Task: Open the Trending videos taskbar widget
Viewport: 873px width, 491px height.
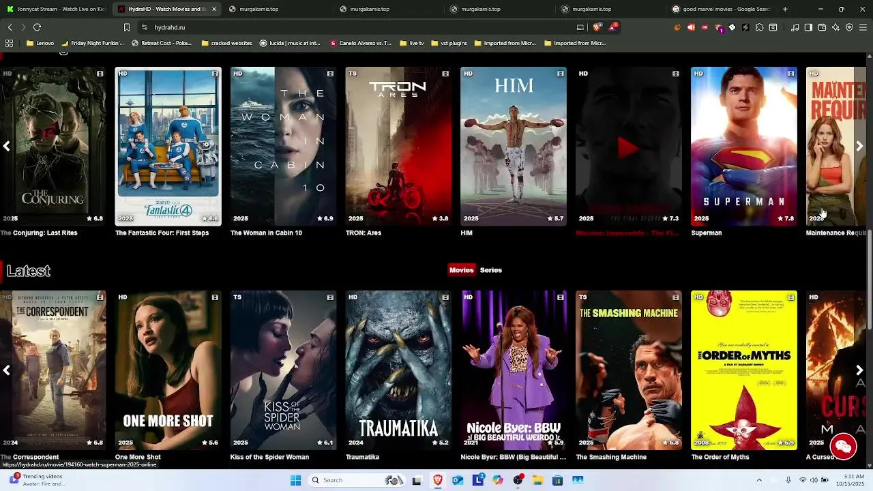Action: pyautogui.click(x=38, y=480)
